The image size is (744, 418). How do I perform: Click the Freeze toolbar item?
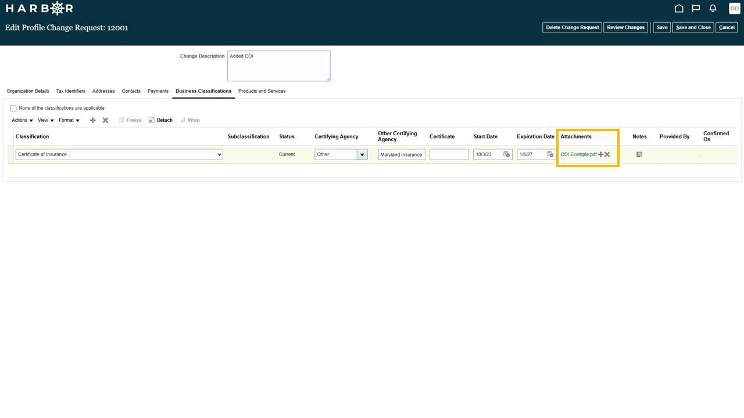click(130, 120)
